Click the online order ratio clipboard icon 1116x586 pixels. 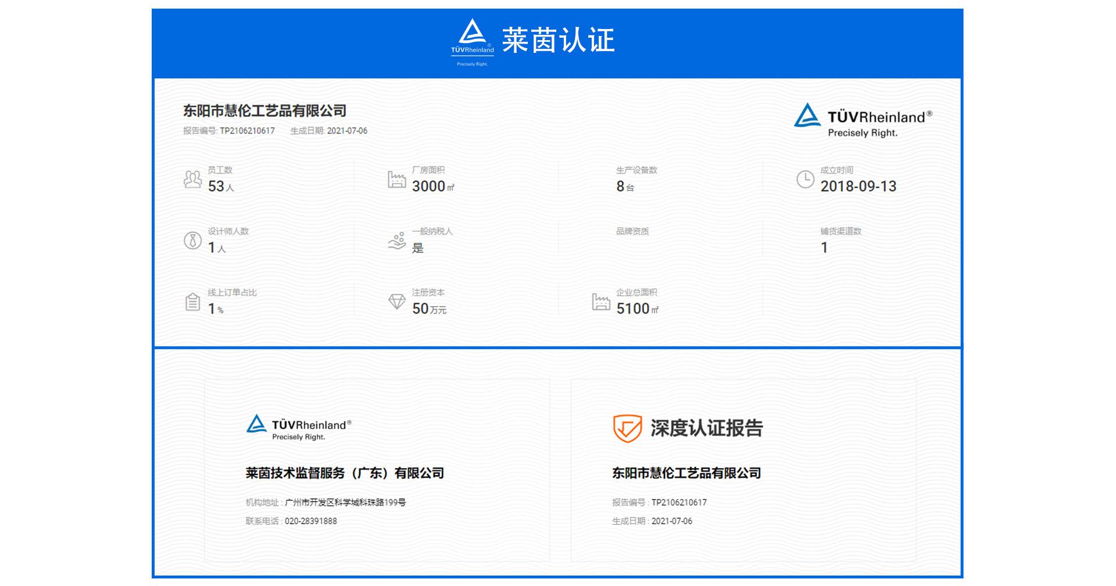pos(192,302)
